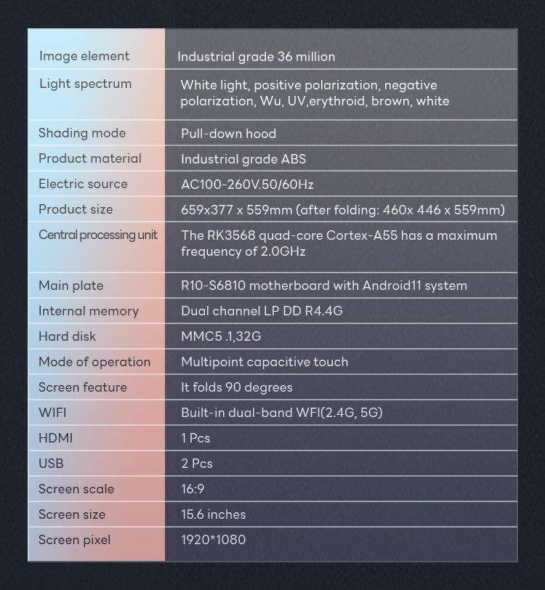Select the RK3568 quad-core Cortex-A55 description
Viewport: 545px width, 590px height.
click(x=339, y=243)
